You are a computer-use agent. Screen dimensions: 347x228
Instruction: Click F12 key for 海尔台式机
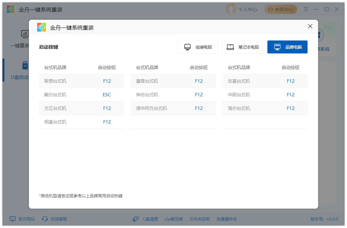coord(291,108)
